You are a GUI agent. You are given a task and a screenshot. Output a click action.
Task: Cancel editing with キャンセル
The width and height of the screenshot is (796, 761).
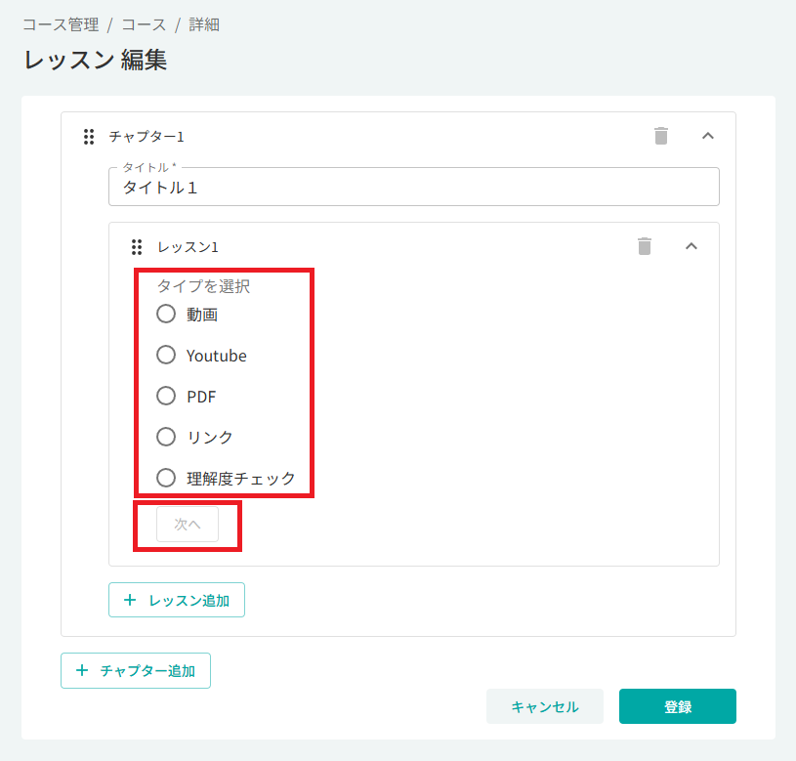pyautogui.click(x=545, y=706)
